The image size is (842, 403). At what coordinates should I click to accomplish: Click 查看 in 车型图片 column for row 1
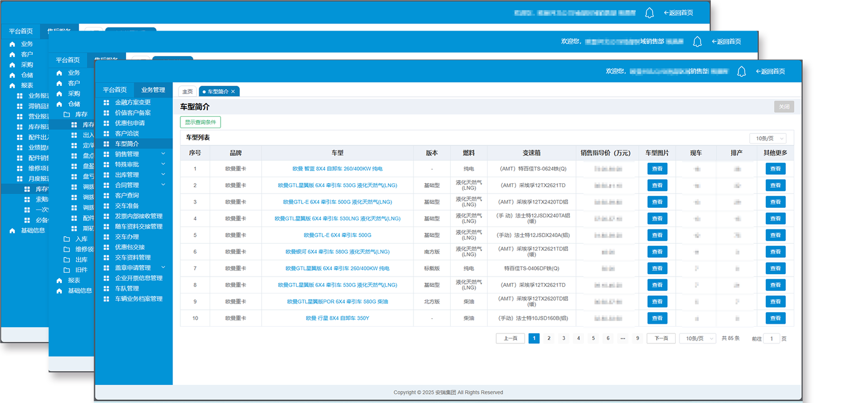(657, 169)
